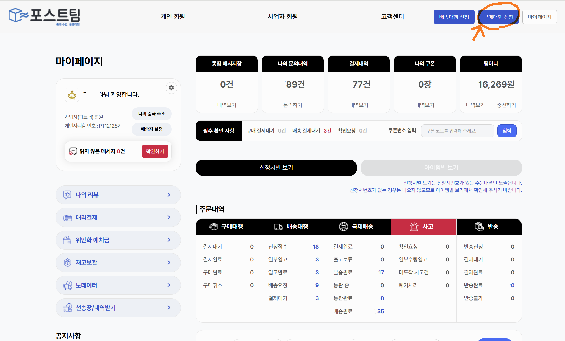This screenshot has width=565, height=341.
Task: Click the unread message speech bubble icon
Action: (x=73, y=151)
